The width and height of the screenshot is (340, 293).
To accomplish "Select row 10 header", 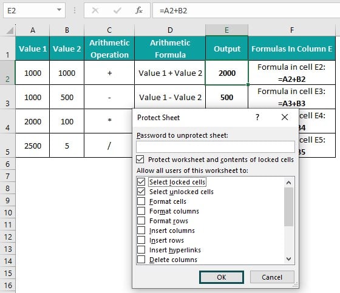I will click(x=7, y=212).
